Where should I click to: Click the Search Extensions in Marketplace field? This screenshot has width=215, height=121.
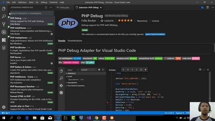tap(32, 13)
